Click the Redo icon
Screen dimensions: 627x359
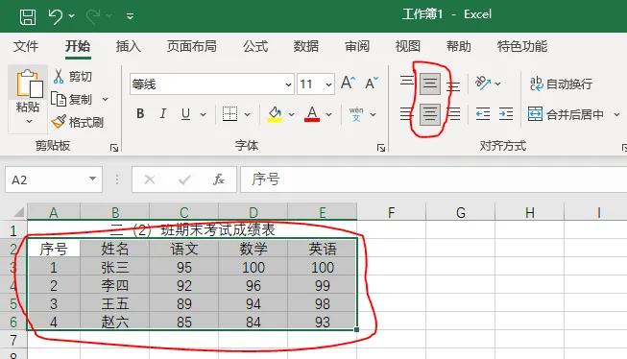93,16
